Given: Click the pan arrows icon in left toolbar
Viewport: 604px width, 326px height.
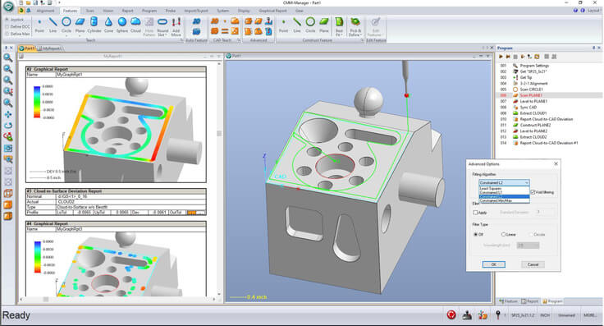Looking at the screenshot, I should [7, 114].
